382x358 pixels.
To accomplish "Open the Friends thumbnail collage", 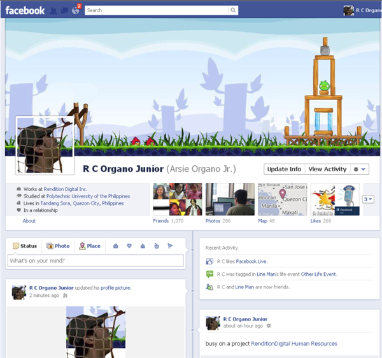I will (x=178, y=199).
